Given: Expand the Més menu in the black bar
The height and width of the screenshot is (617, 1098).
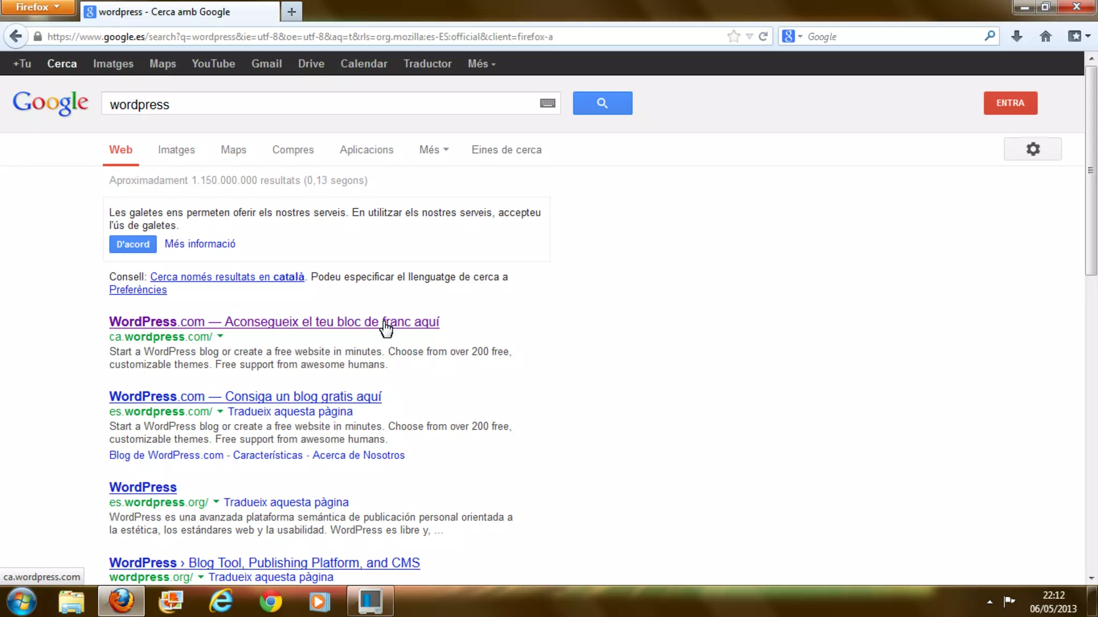Looking at the screenshot, I should click(481, 64).
